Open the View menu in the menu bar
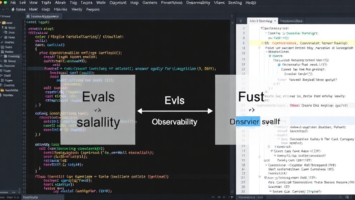355x200 pixels. coord(33,3)
